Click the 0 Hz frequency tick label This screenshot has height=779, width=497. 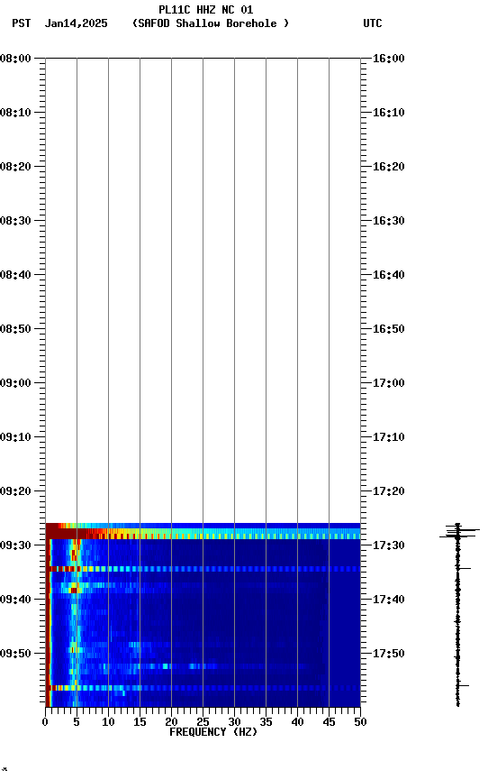(45, 722)
